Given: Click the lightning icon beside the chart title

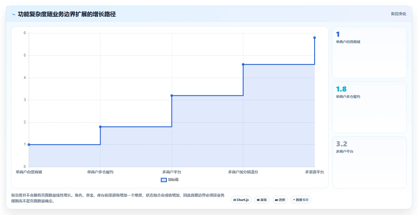Looking at the screenshot, I should [14, 14].
